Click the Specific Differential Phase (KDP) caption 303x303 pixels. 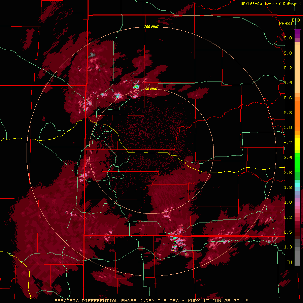click(105, 301)
